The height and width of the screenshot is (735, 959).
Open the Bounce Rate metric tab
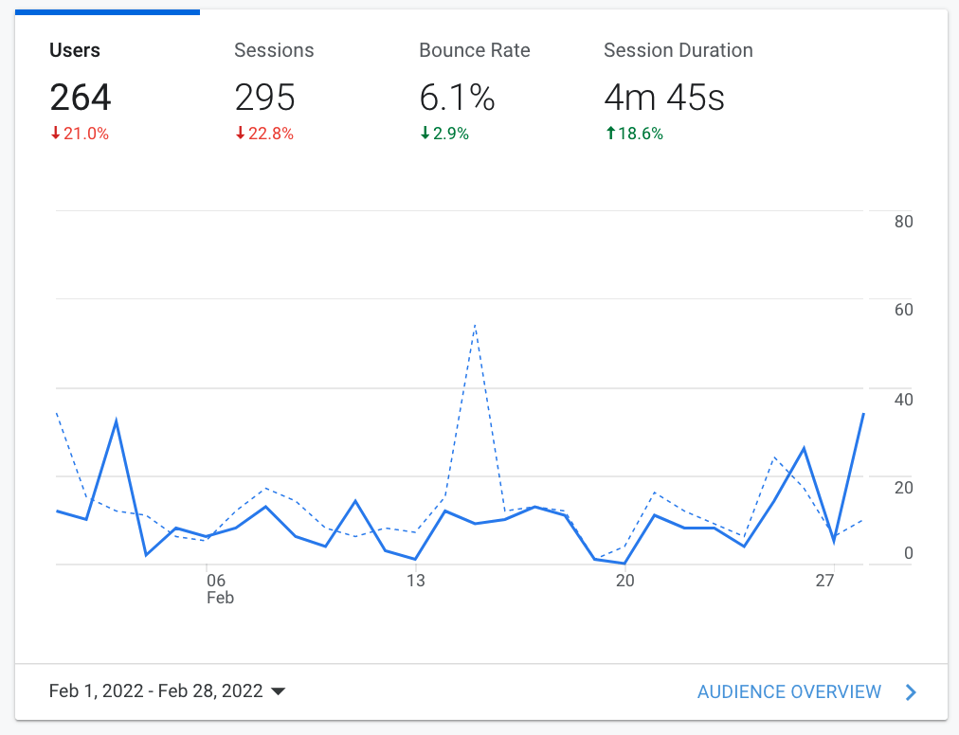tap(475, 50)
